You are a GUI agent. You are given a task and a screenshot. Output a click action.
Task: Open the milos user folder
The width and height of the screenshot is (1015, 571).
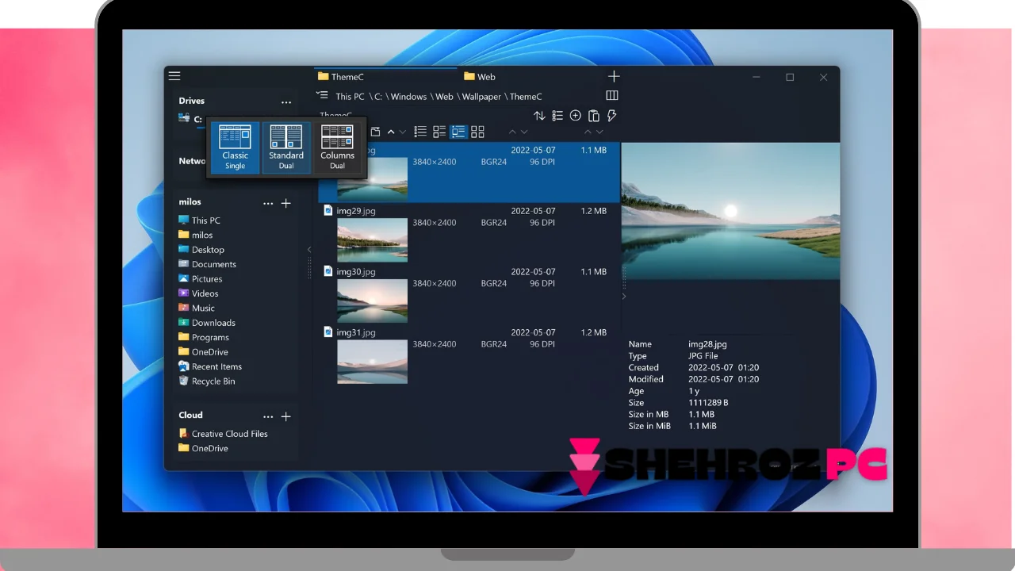[195, 235]
